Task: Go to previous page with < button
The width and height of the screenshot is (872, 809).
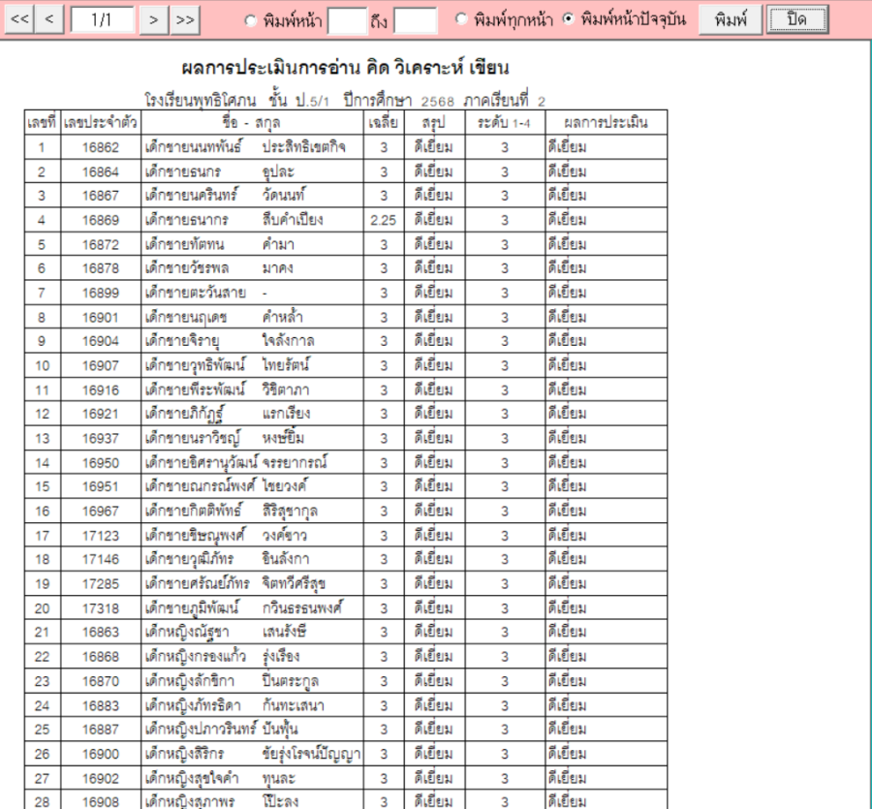Action: [x=51, y=19]
